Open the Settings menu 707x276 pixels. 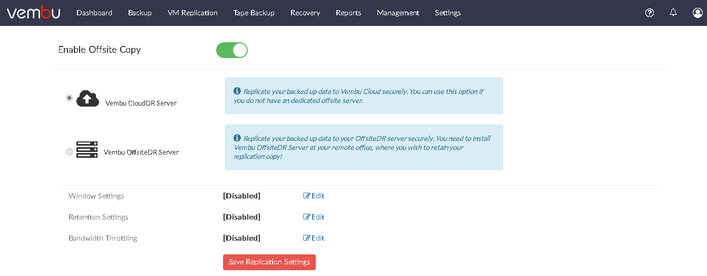click(448, 13)
